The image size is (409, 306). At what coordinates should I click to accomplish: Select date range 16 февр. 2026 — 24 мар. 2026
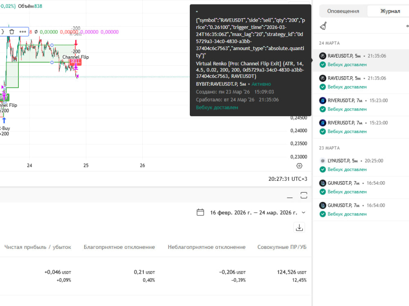254,213
